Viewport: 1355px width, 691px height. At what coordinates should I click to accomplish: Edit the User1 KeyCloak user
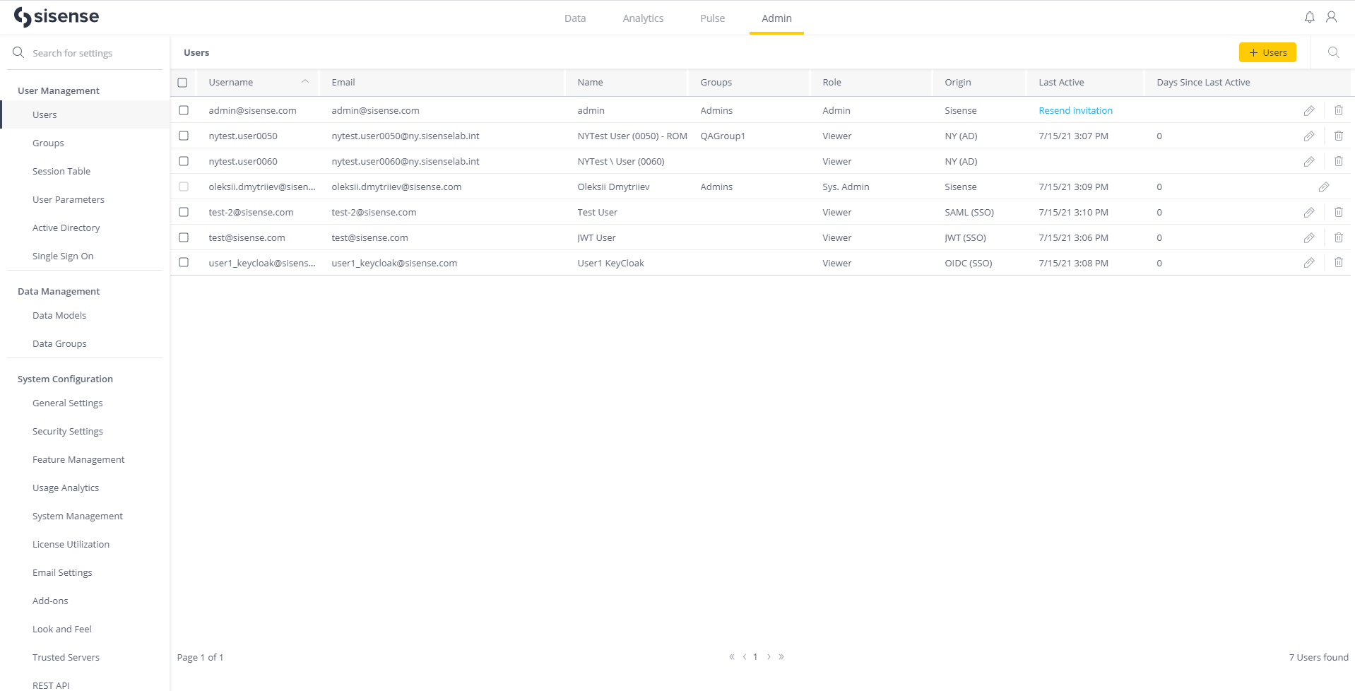(x=1309, y=263)
